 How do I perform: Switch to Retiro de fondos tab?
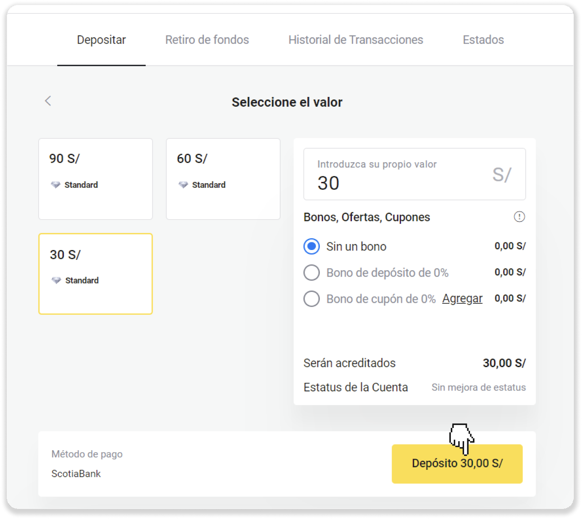coord(207,40)
